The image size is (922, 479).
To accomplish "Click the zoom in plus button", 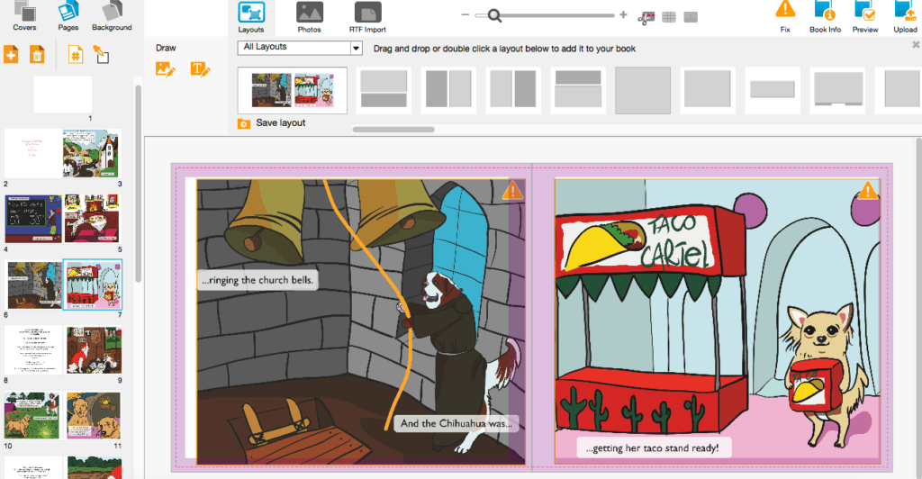I will pos(623,14).
